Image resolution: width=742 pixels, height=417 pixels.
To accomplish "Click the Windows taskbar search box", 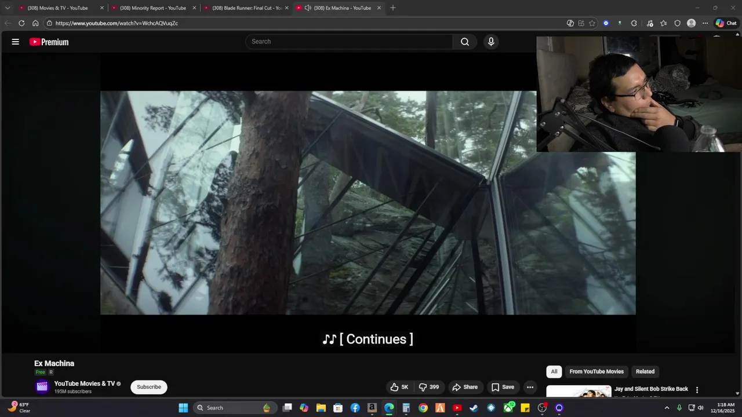I will click(234, 408).
